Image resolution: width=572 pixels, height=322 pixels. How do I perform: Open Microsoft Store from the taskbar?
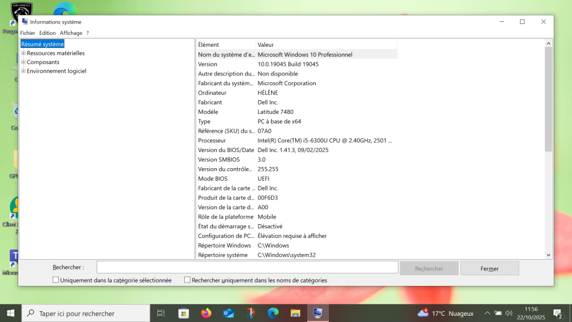[184, 313]
